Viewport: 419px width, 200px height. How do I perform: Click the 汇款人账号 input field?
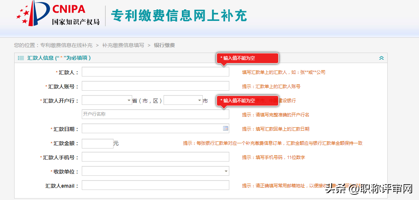(155, 86)
